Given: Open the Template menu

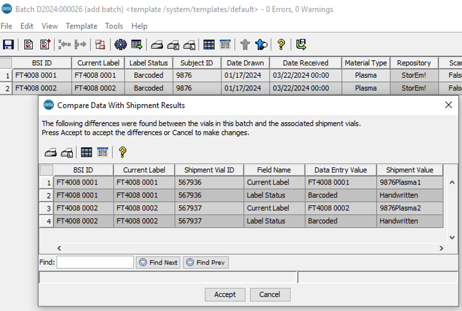Looking at the screenshot, I should tap(81, 26).
